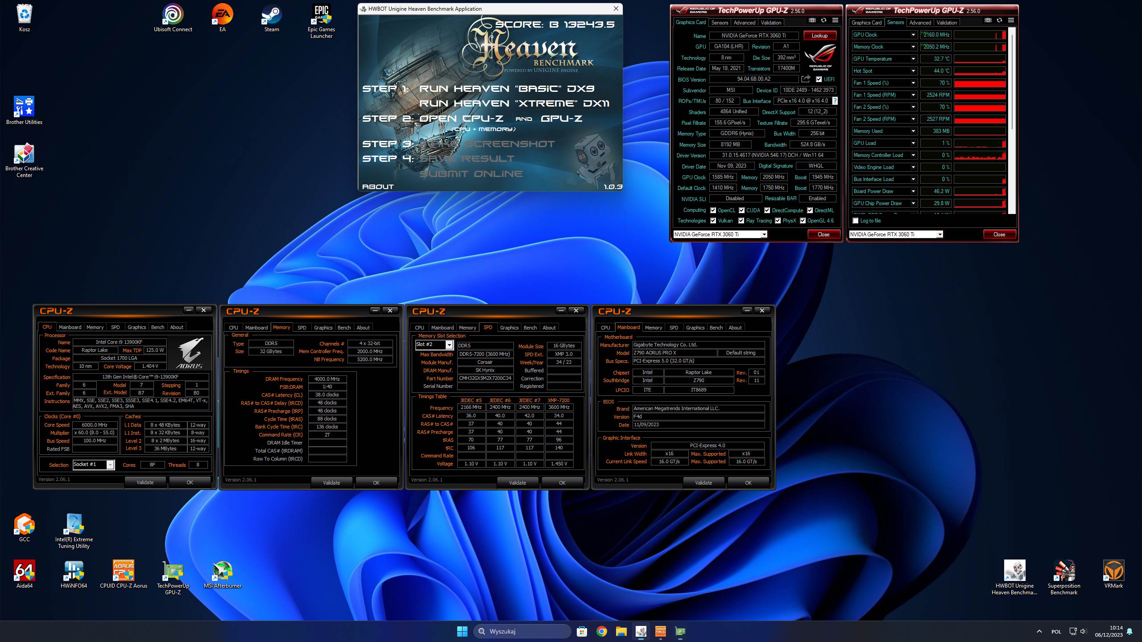Open the Kosz recycle bin icon
The height and width of the screenshot is (642, 1142).
coord(24,18)
